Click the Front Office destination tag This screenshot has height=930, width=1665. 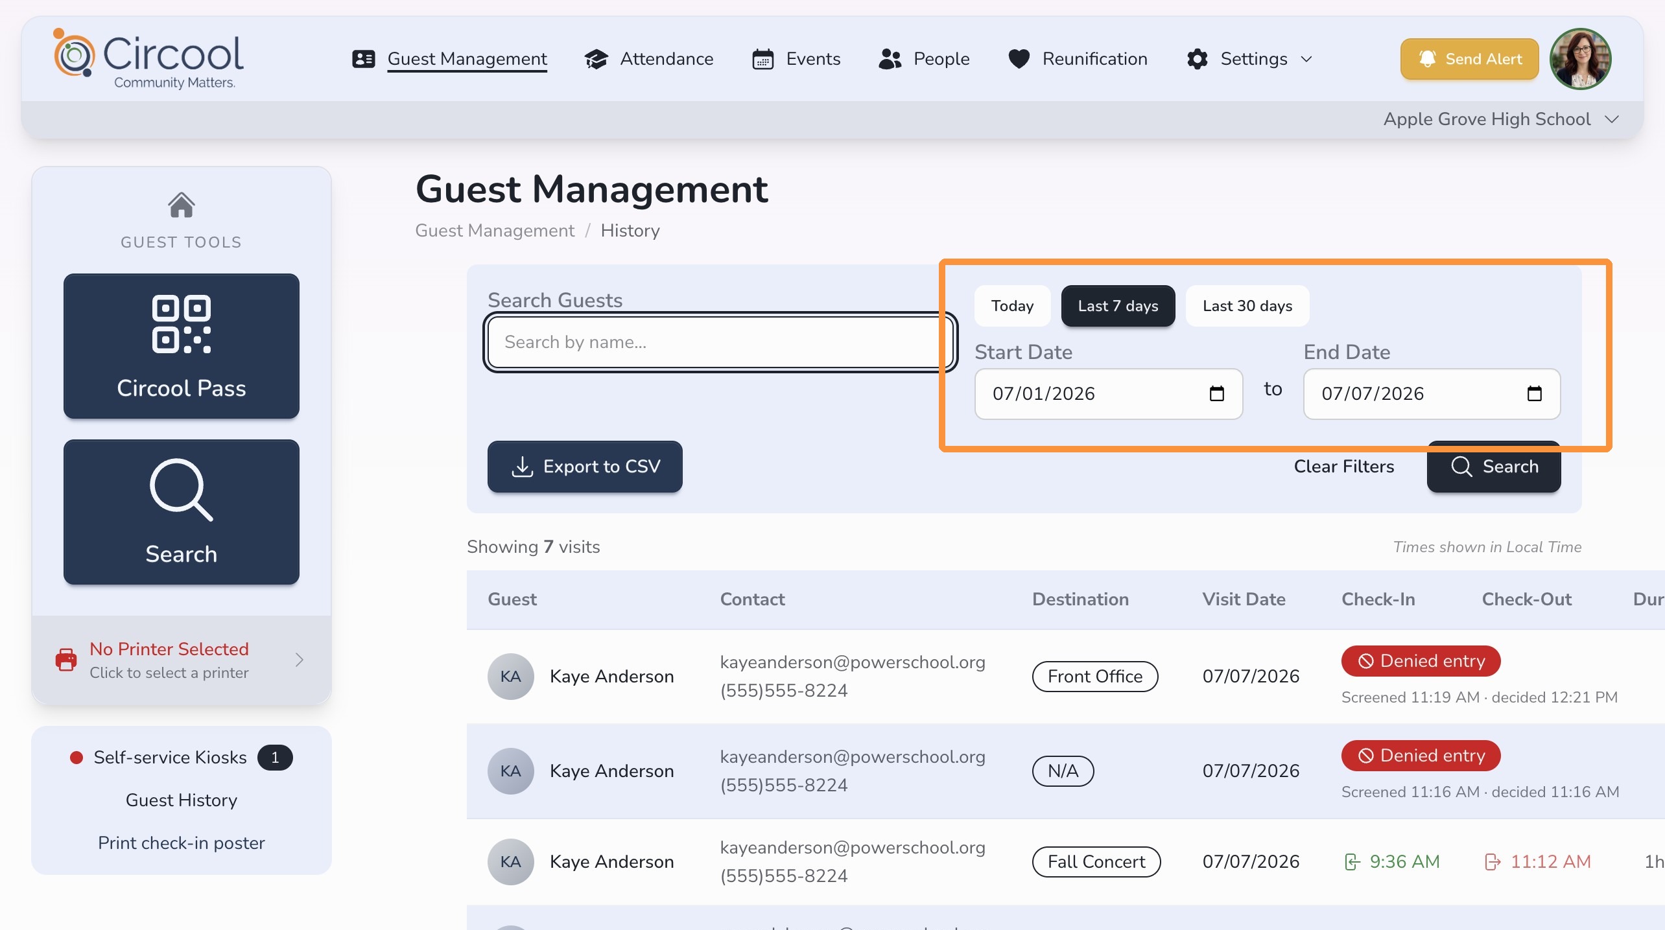coord(1094,677)
